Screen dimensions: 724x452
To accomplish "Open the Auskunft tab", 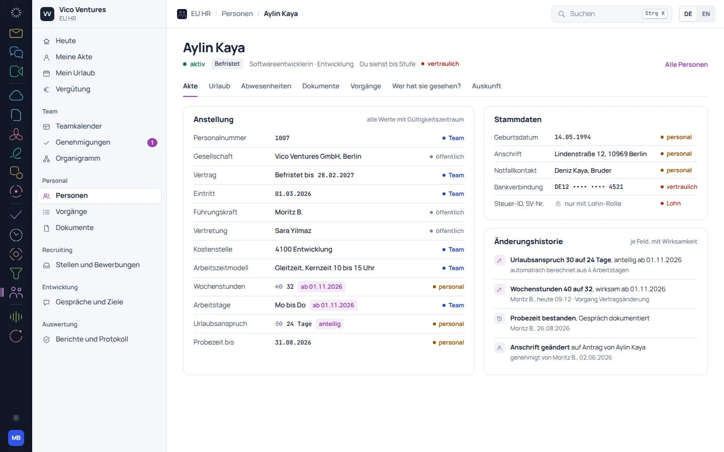I will click(486, 86).
